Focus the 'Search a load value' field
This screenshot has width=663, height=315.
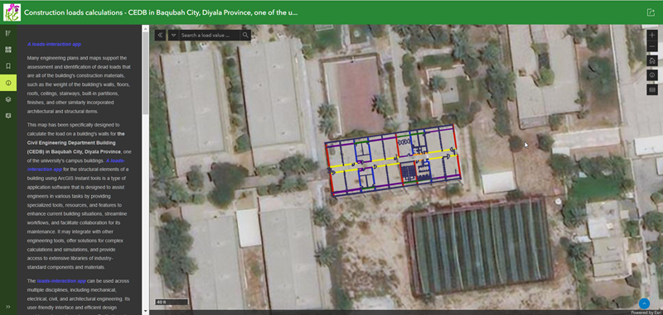[210, 35]
